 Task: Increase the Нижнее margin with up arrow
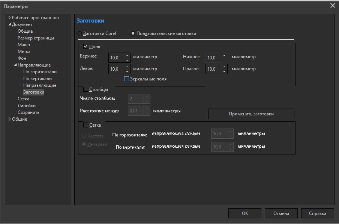(224, 56)
